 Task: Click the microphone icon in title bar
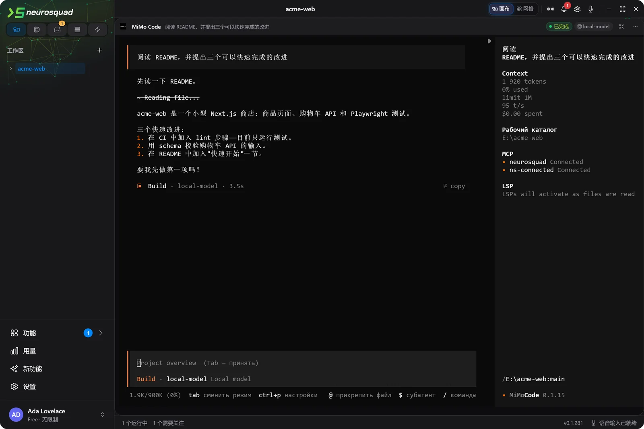[x=590, y=9]
